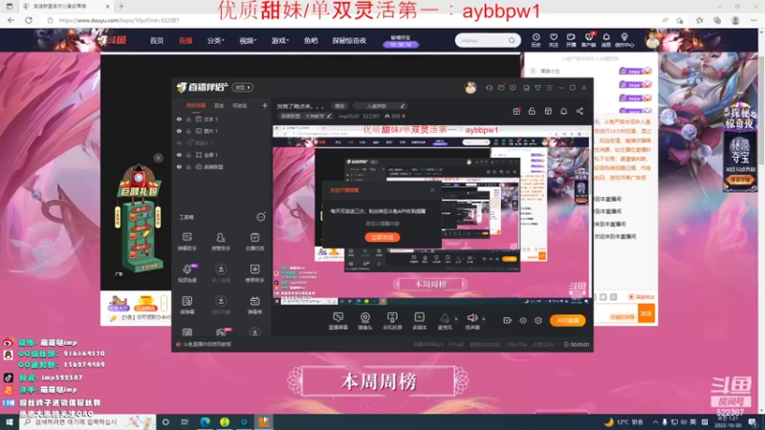Click orange 关闭直播 button
Image resolution: width=765 pixels, height=430 pixels.
567,320
